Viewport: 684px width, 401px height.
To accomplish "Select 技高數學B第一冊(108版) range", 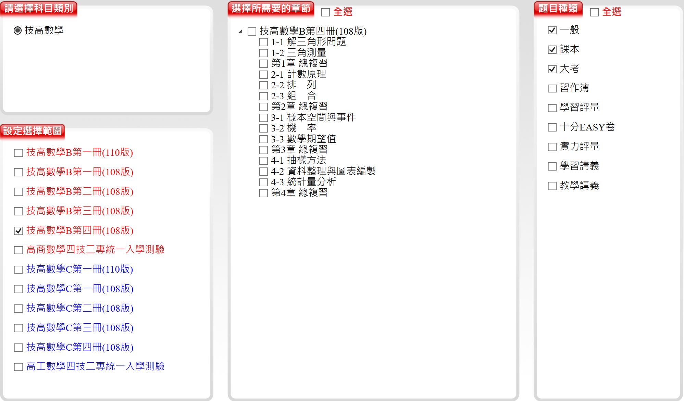I will [18, 173].
